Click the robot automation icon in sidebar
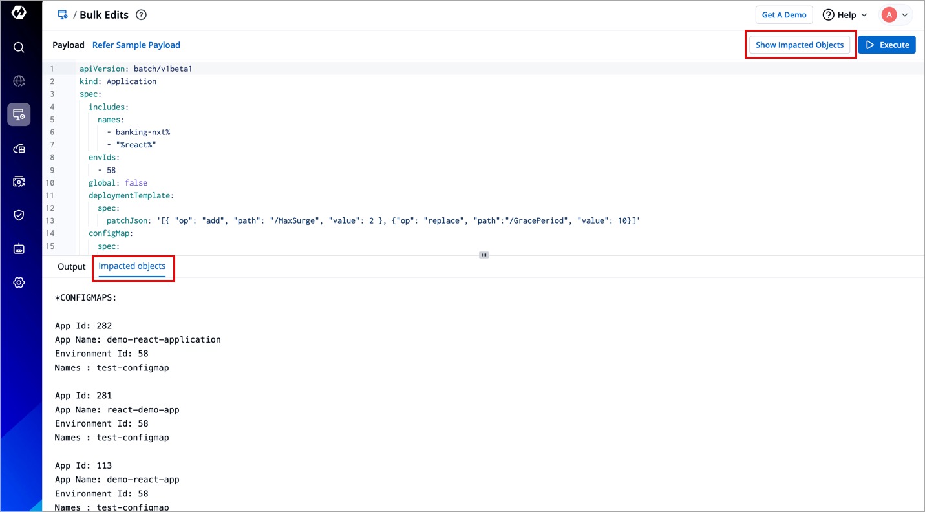Image resolution: width=925 pixels, height=512 pixels. coord(19,249)
